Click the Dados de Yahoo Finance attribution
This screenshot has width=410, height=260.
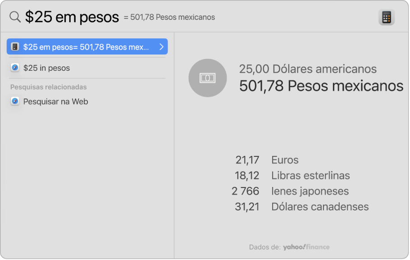(x=291, y=247)
